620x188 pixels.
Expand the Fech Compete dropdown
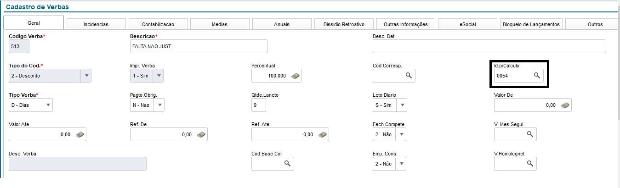[x=401, y=134]
